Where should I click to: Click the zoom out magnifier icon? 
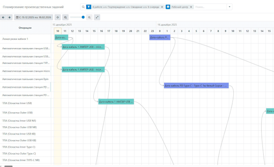tap(66, 17)
